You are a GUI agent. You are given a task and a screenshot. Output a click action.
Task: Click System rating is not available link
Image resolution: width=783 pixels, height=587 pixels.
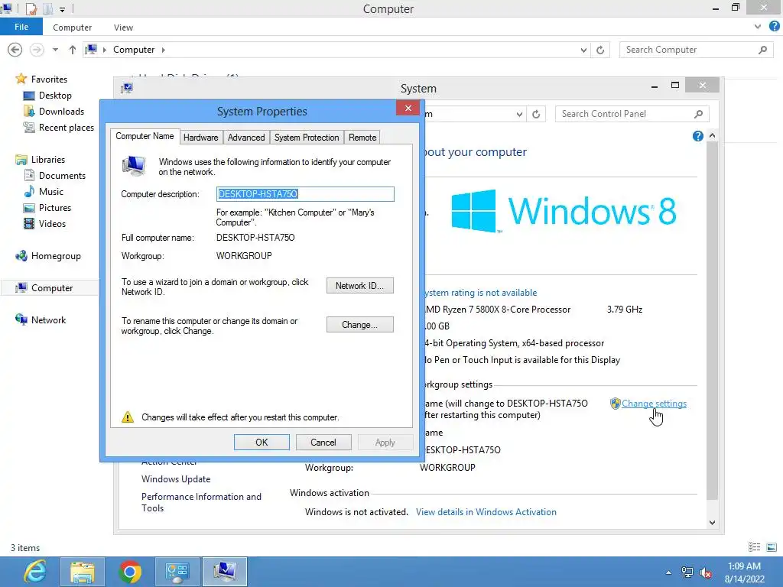[481, 293]
